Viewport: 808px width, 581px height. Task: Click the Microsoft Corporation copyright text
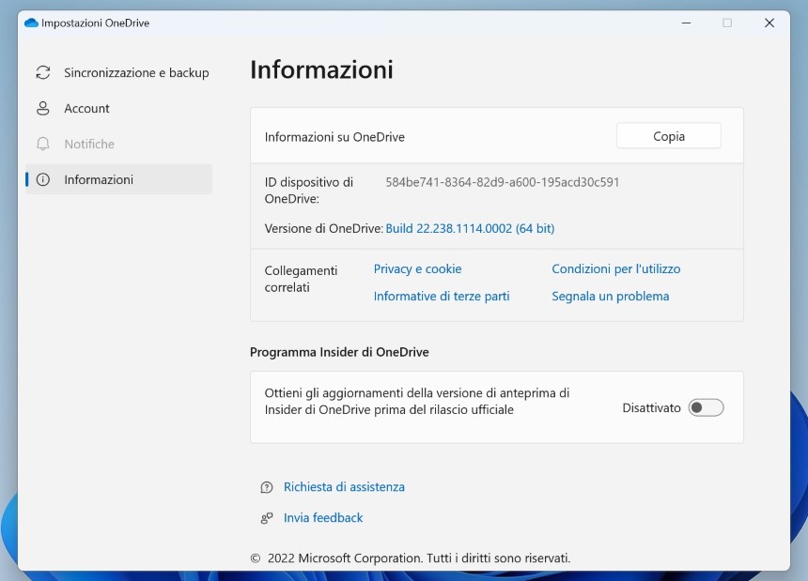tap(411, 558)
